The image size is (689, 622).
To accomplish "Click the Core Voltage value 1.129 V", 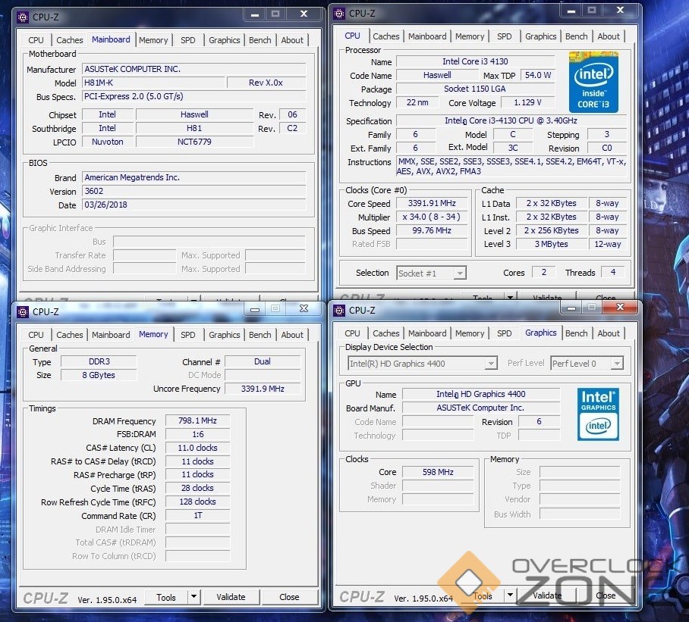I will point(527,102).
